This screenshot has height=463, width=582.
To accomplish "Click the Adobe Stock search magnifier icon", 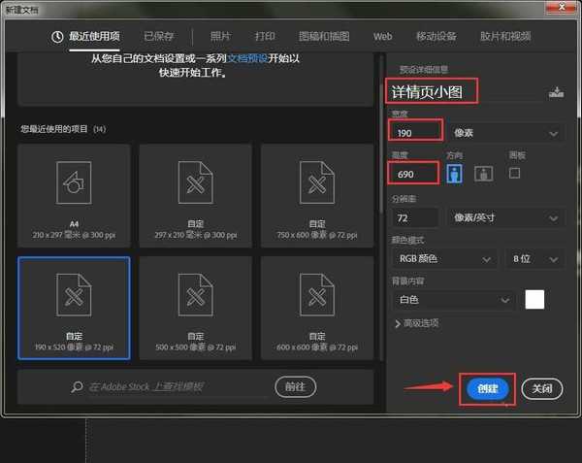I will 78,386.
